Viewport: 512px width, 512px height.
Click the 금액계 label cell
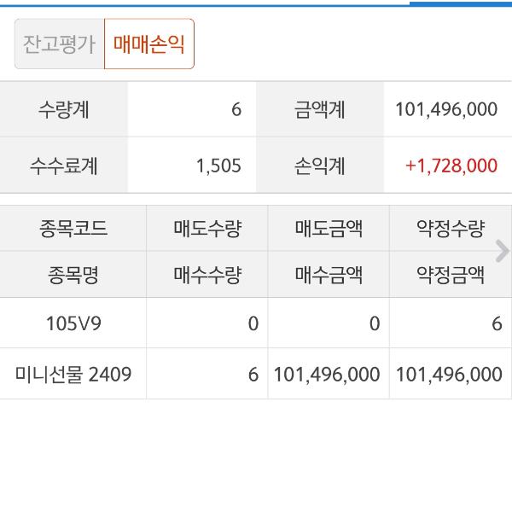coord(320,110)
